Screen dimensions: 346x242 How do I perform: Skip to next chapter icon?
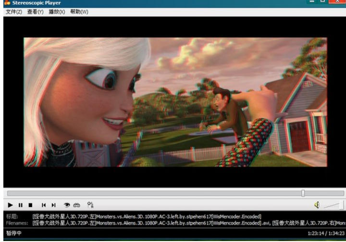point(53,205)
